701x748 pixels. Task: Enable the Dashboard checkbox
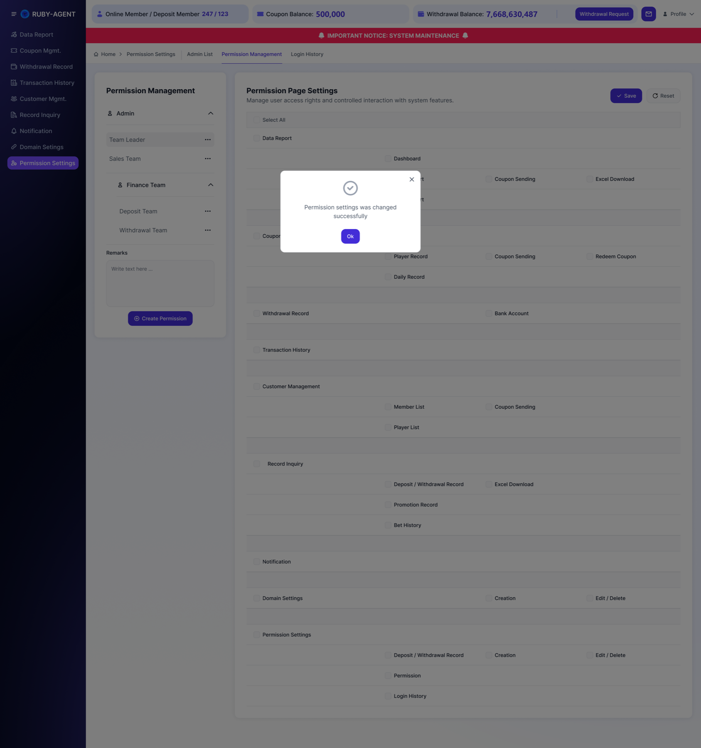(388, 159)
